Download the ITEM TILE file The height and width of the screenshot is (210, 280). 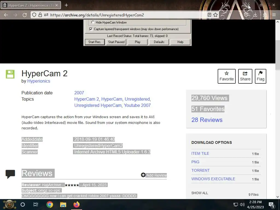(200, 153)
